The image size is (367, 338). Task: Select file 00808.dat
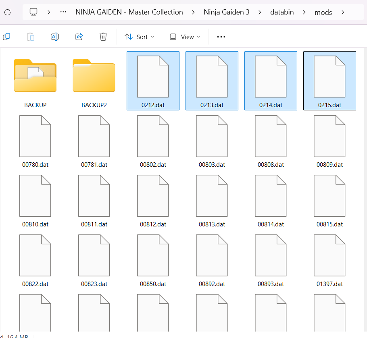coord(271,141)
